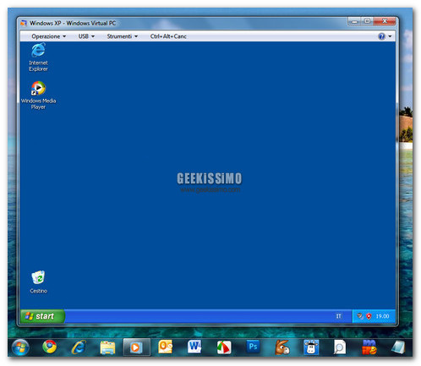Open the notepad icon at the taskbar end
421x366 pixels.
(x=398, y=347)
